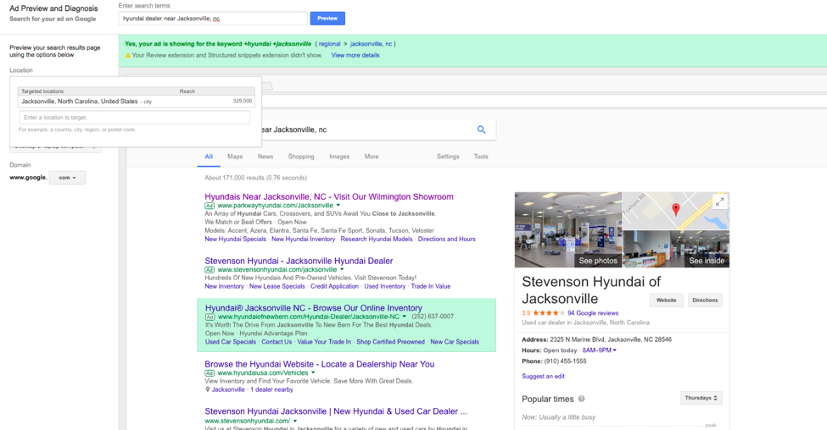This screenshot has height=430, width=827.
Task: Open search Settings
Action: coord(448,157)
